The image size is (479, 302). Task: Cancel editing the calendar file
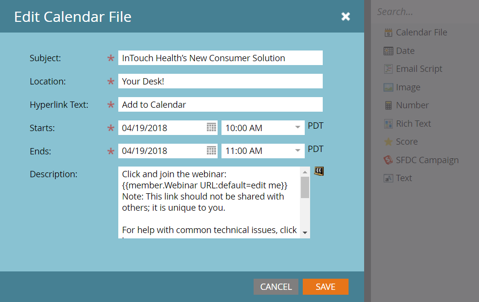(276, 287)
